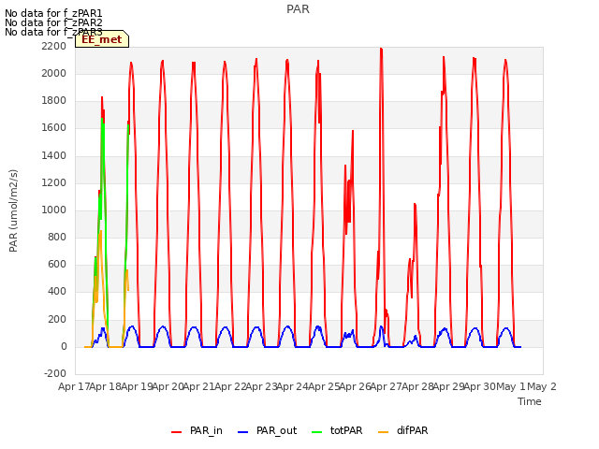Viewport: 599px width, 449px height.
Task: Click the 1400 y-axis tick label
Action: [54, 155]
